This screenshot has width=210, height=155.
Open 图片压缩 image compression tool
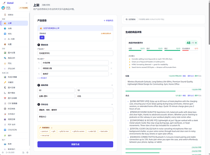pyautogui.click(x=14, y=87)
